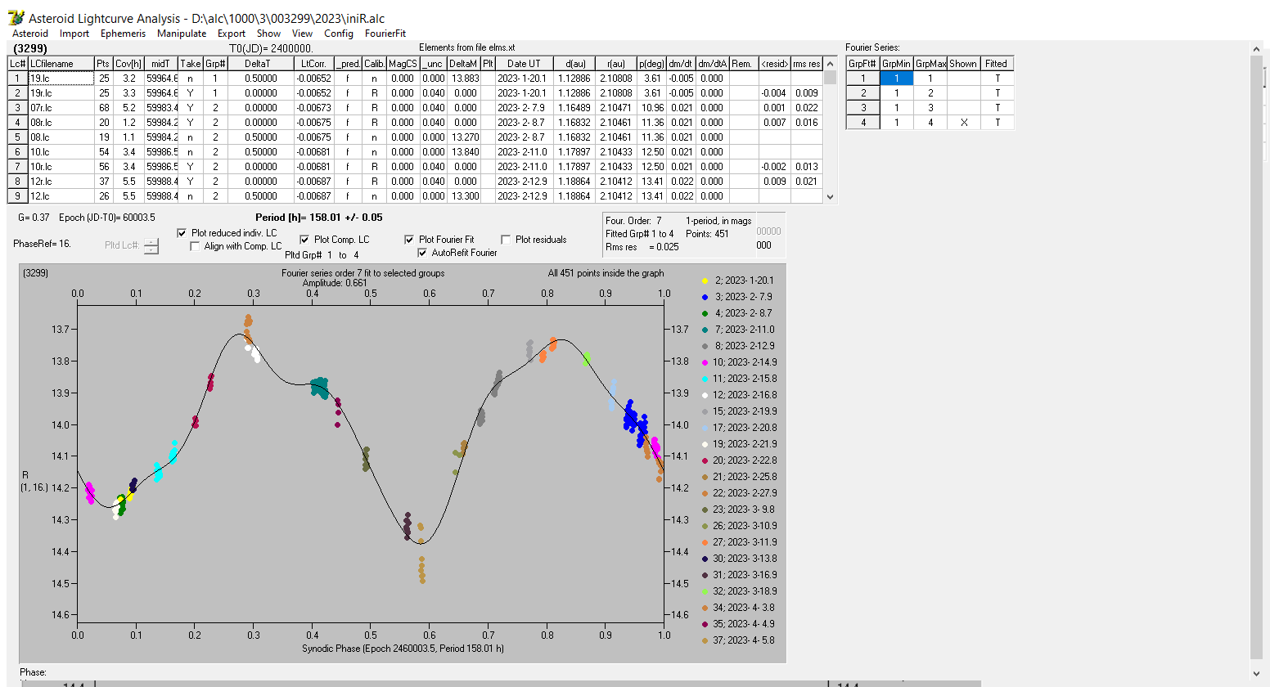1270x687 pixels.
Task: Toggle AutoRefit Fourier checkbox
Action: 422,253
